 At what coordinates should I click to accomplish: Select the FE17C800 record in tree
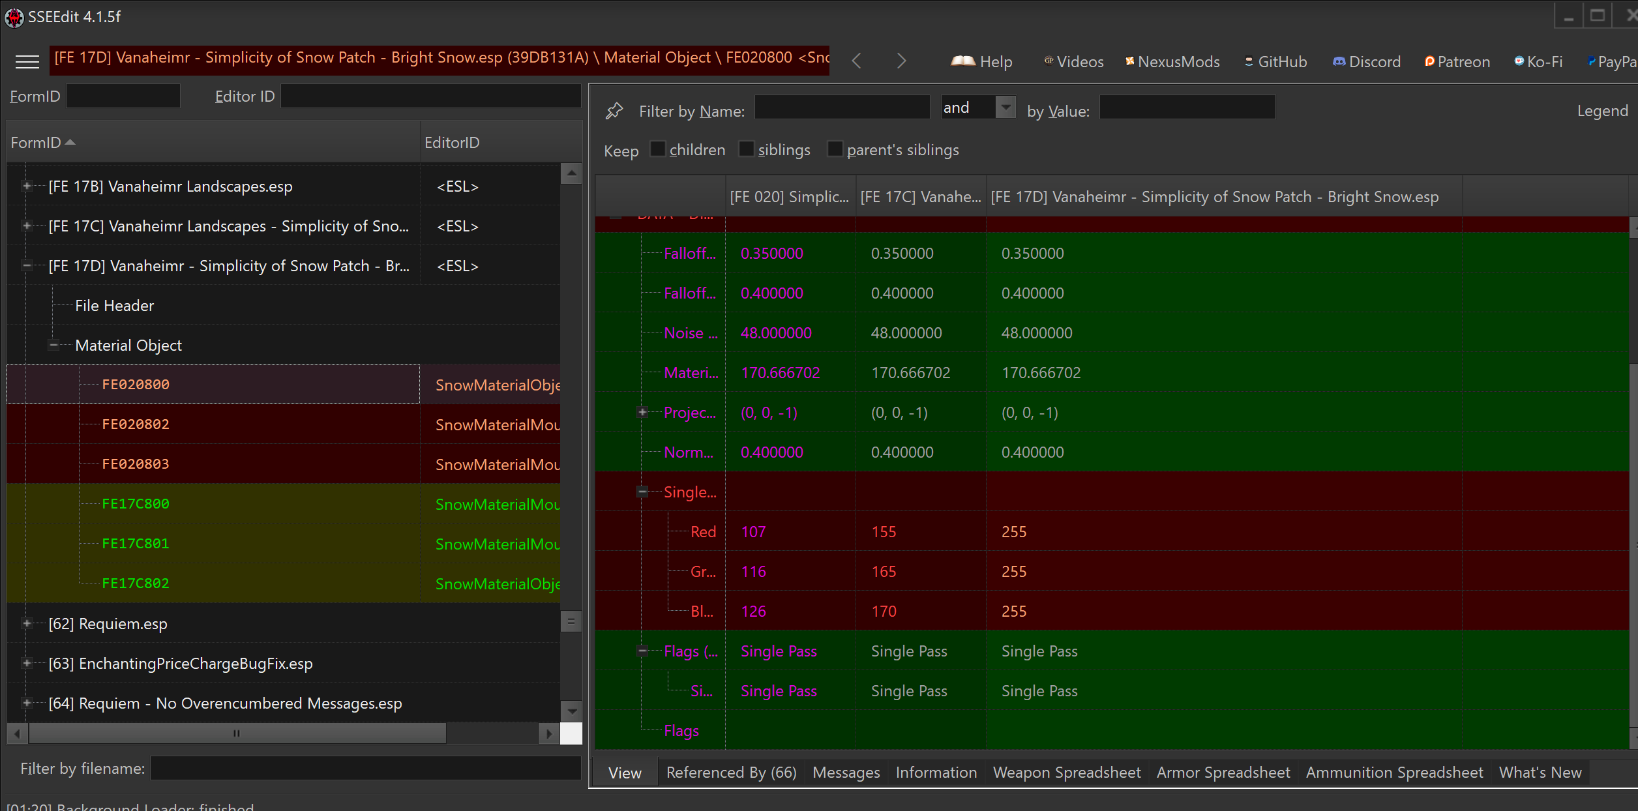click(x=136, y=504)
